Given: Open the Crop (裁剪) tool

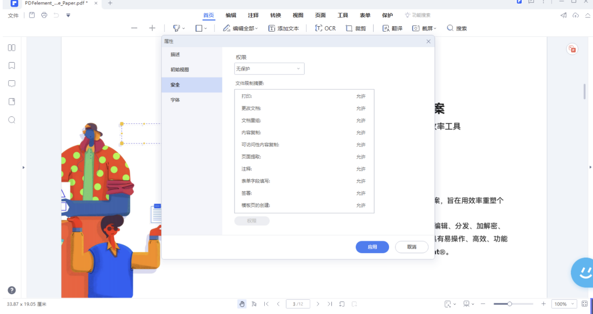Looking at the screenshot, I should tap(355, 28).
